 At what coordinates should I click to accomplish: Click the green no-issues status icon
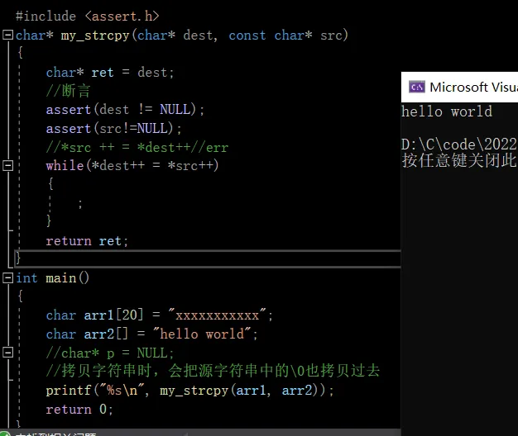[x=5, y=432]
